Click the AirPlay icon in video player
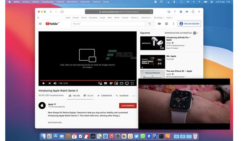The image size is (243, 141). [127, 83]
